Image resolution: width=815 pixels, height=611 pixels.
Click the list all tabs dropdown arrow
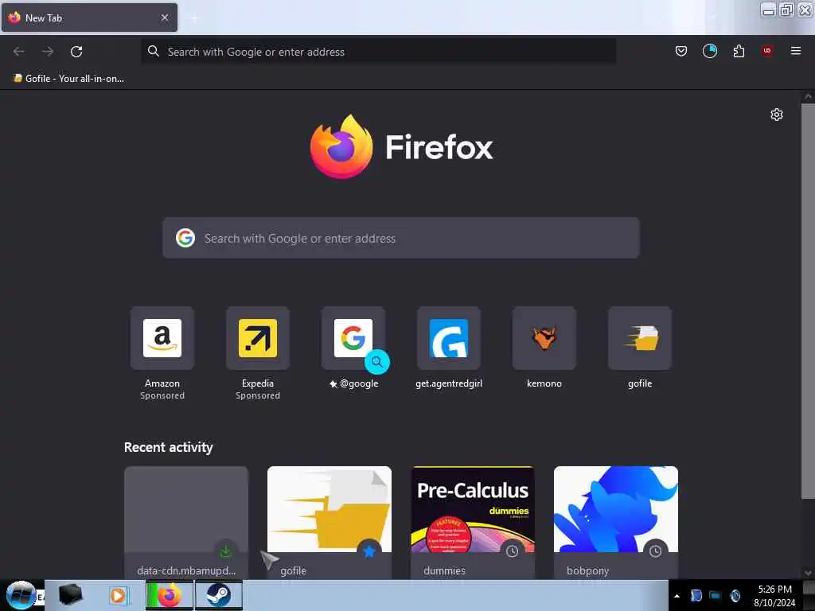point(713,18)
